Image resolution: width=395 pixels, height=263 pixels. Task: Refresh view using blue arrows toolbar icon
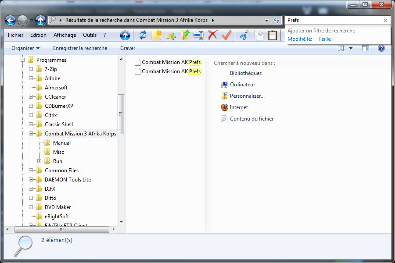coord(143,35)
